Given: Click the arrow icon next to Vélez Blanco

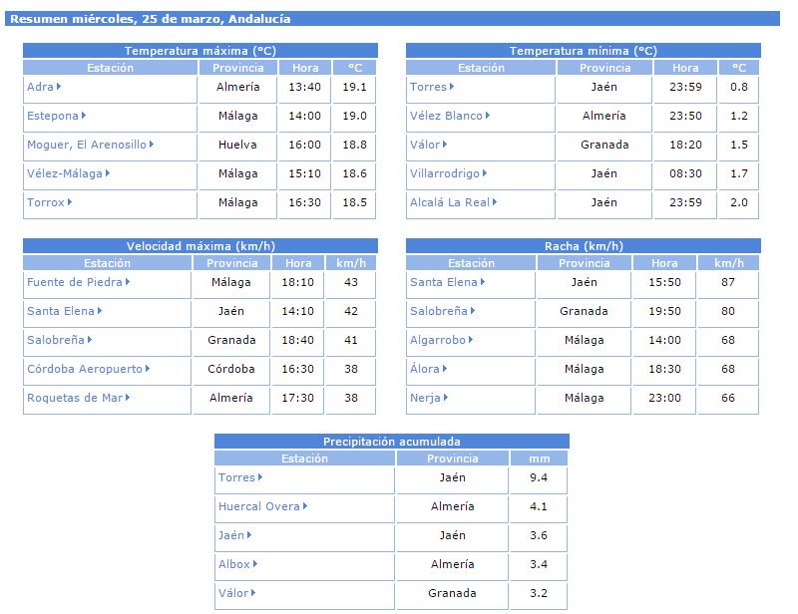Looking at the screenshot, I should click(x=489, y=116).
